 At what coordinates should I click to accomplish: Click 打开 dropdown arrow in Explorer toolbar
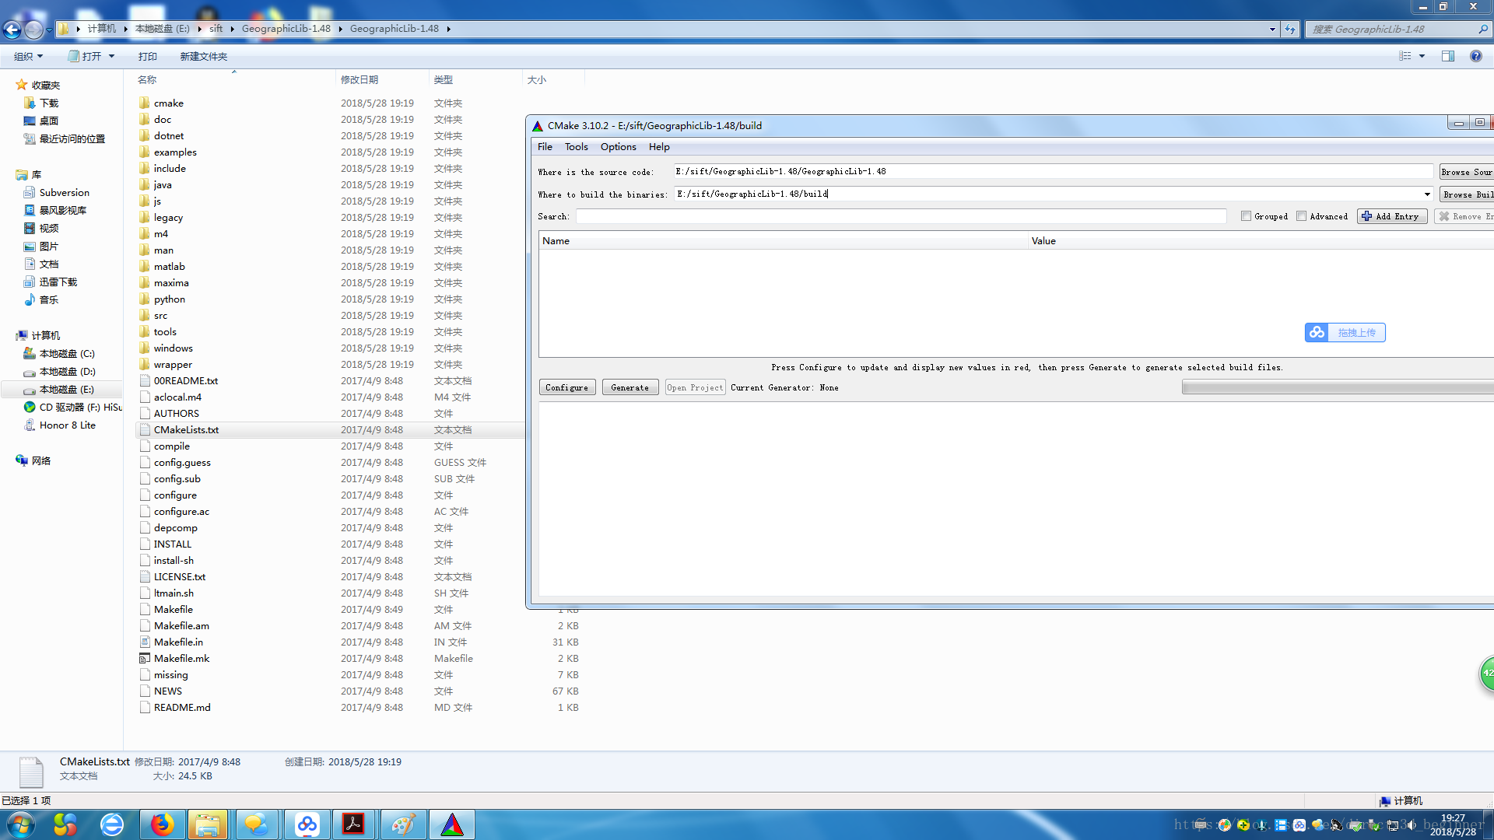(111, 56)
